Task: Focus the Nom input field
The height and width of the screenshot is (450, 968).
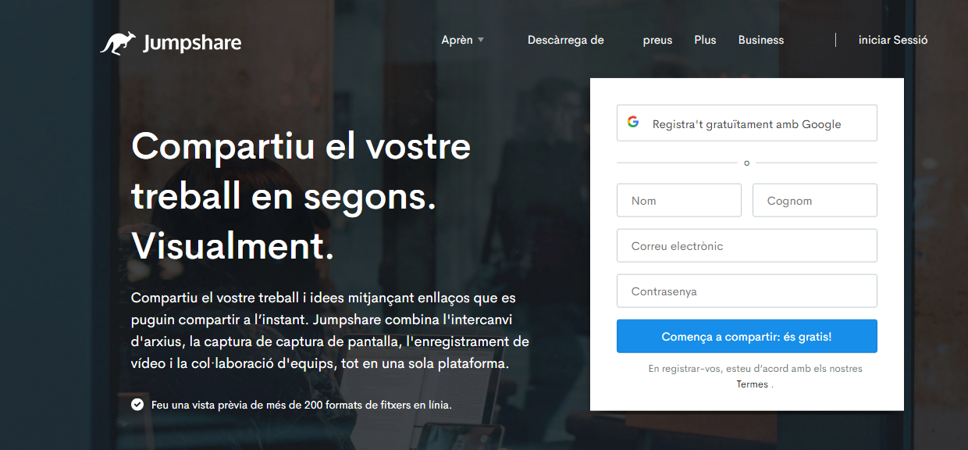Action: pos(679,200)
